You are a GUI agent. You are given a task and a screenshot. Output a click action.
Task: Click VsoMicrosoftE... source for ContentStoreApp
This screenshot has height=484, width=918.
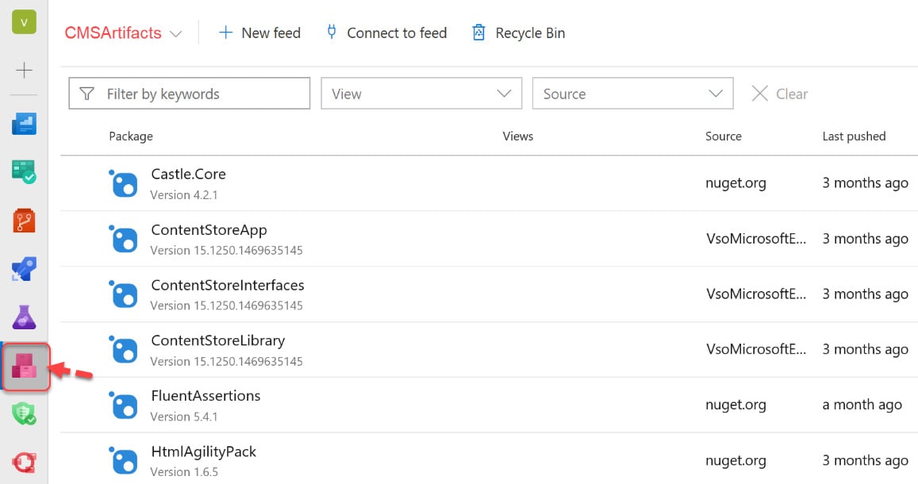pyautogui.click(x=756, y=239)
